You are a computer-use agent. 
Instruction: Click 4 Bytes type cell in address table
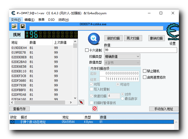point(89,122)
